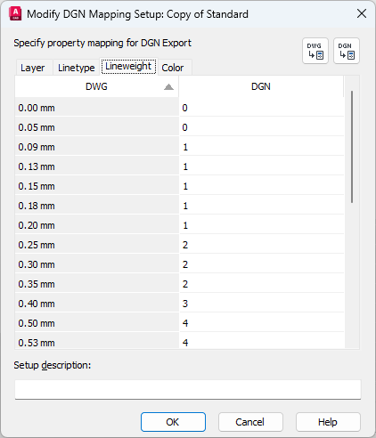
Task: Select the Color tab
Action: (173, 68)
